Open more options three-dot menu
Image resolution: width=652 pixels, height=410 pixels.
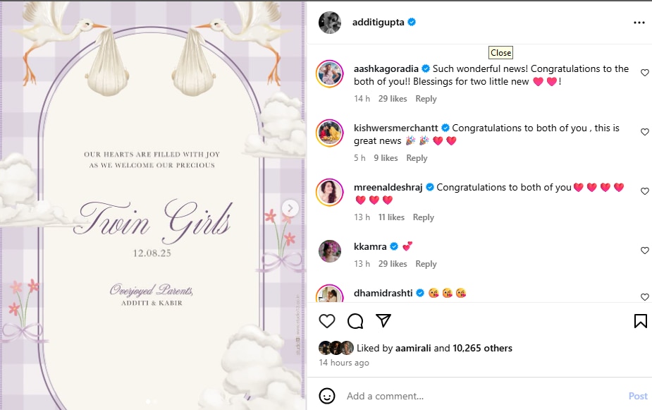point(639,23)
